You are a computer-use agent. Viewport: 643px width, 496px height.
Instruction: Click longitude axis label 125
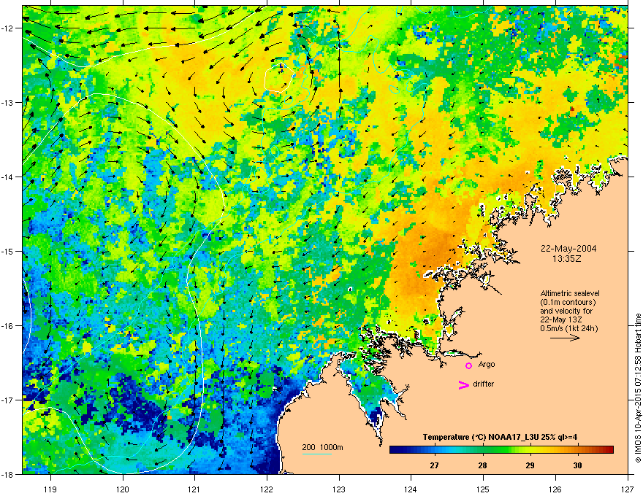click(483, 489)
